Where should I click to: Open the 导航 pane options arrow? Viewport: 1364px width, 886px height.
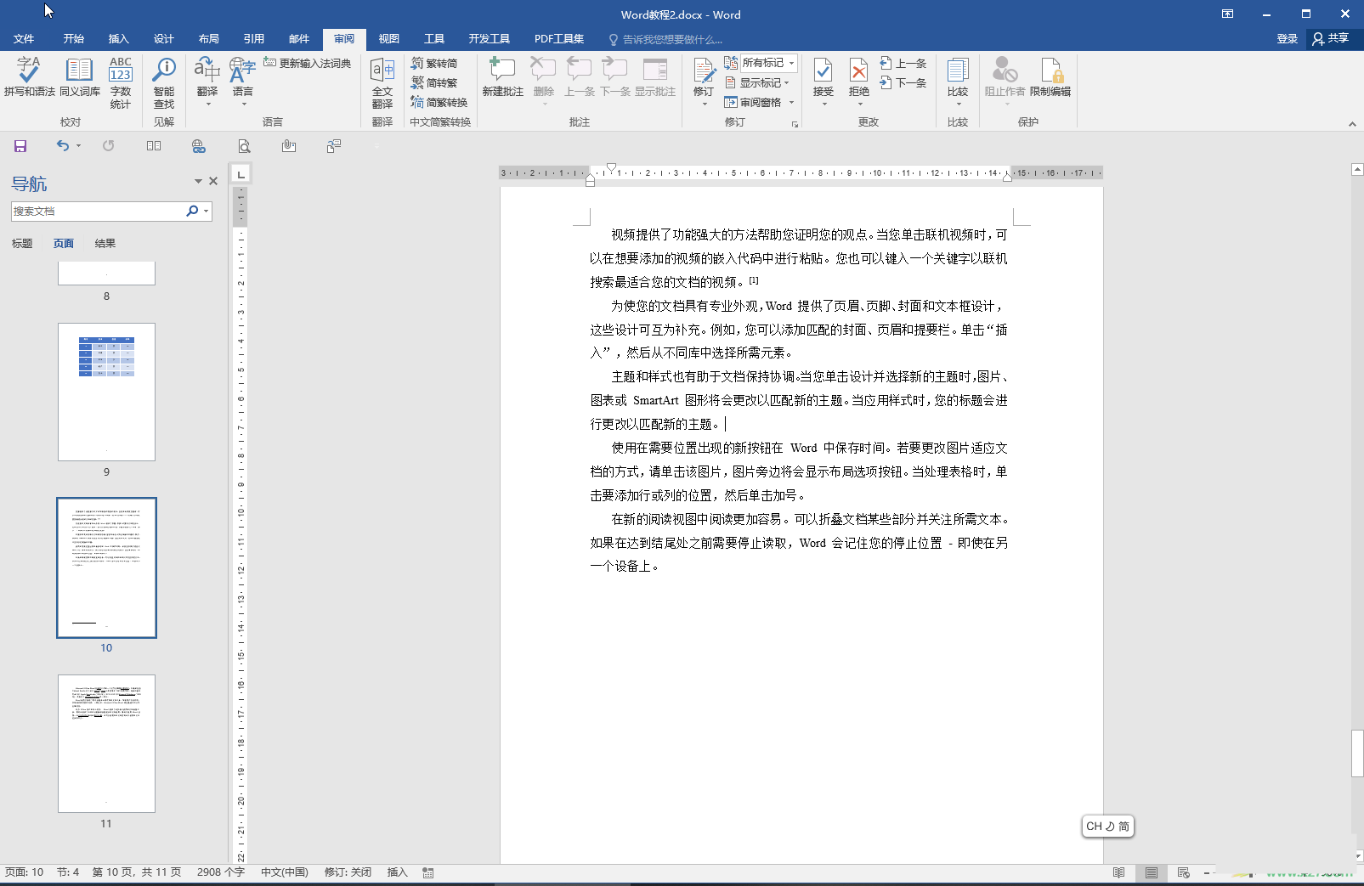click(x=198, y=181)
